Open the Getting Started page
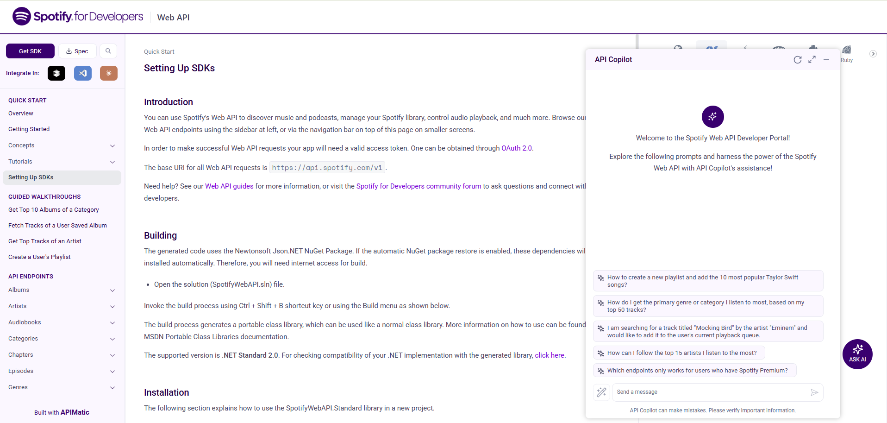The width and height of the screenshot is (887, 423). tap(29, 129)
